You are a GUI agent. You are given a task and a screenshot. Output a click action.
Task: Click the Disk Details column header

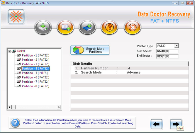(x=129, y=64)
